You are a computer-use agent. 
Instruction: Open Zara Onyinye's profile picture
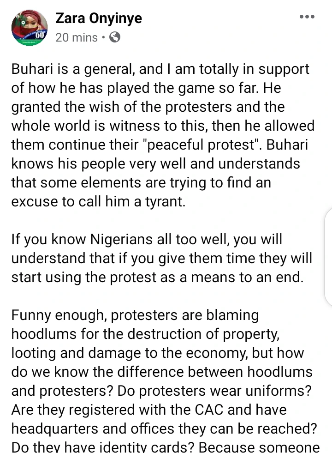(x=30, y=27)
